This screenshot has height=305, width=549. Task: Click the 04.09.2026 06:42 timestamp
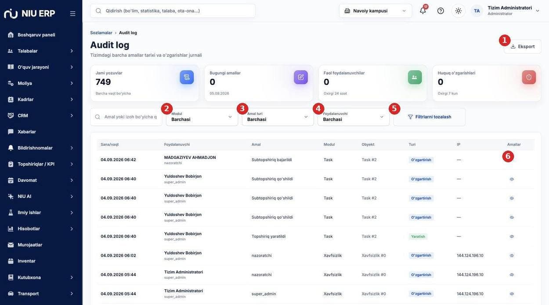(118, 160)
